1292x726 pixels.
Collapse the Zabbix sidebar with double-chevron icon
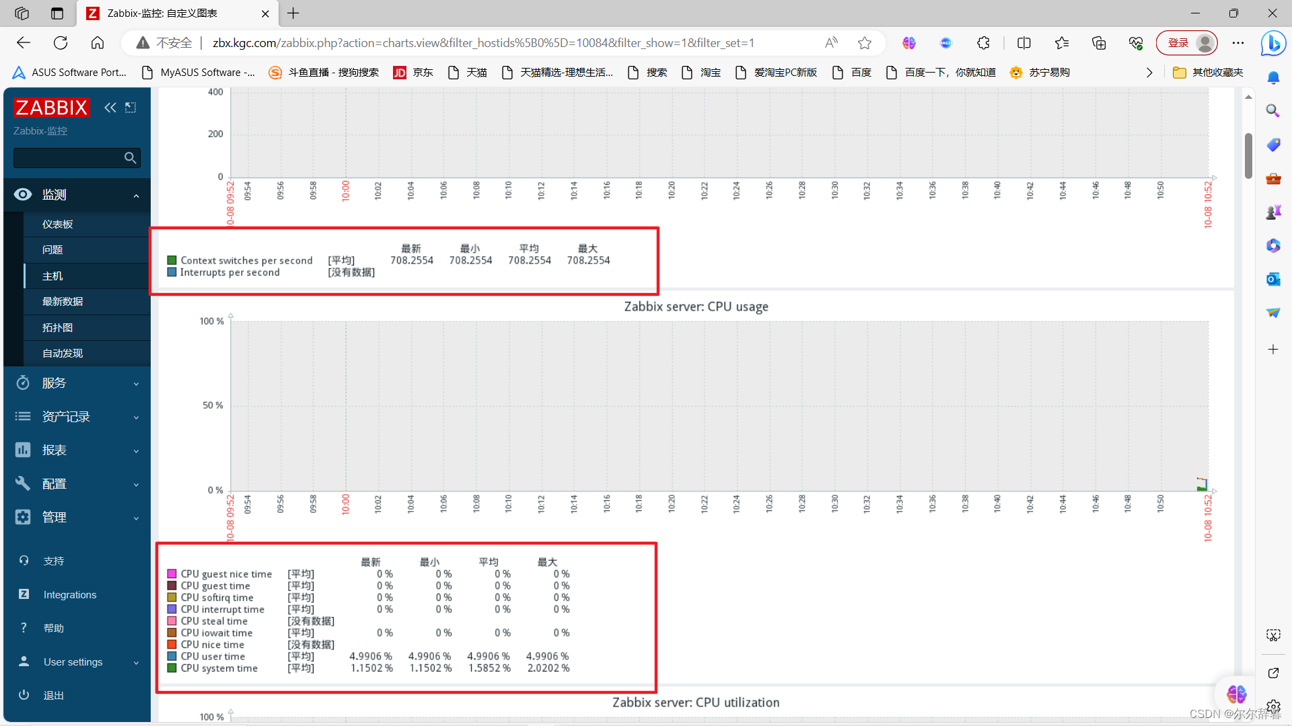[110, 108]
